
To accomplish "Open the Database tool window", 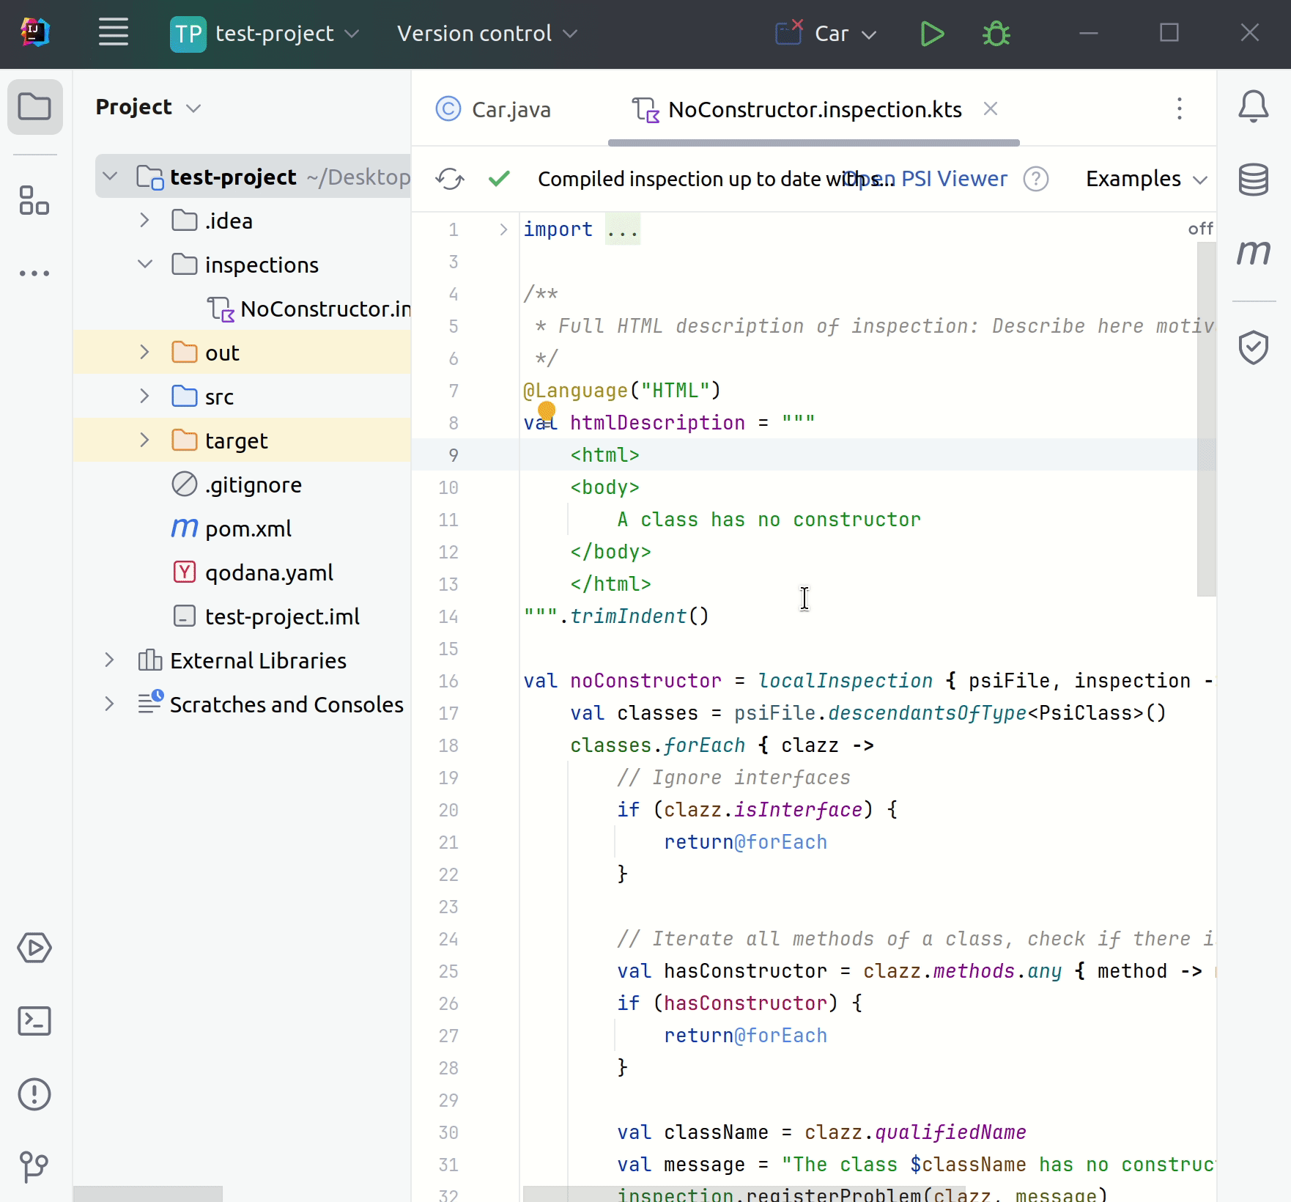I will pyautogui.click(x=1253, y=180).
